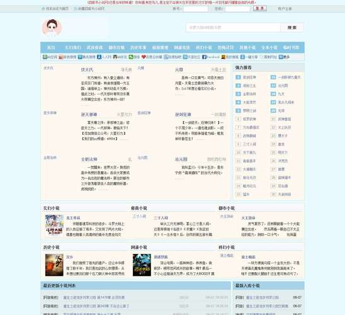Click the 汉乡 book cover thumbnail
345x315 pixels.
[54, 265]
